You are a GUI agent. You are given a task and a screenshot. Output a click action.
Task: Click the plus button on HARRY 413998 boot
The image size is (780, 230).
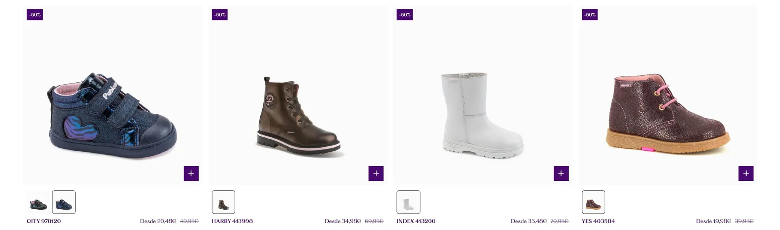(376, 174)
